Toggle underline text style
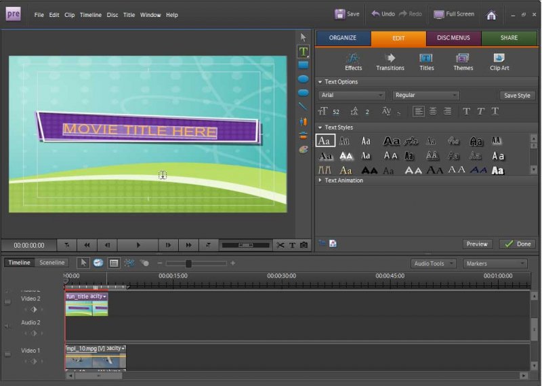 (x=495, y=111)
